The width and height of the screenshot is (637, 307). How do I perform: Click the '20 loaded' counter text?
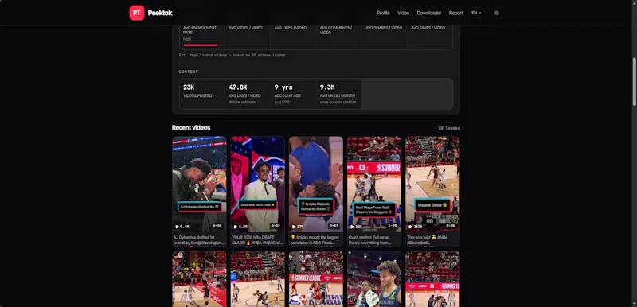click(449, 128)
